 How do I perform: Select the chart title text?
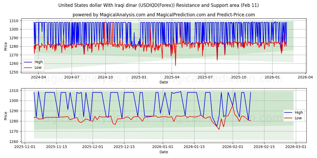tap(158, 5)
